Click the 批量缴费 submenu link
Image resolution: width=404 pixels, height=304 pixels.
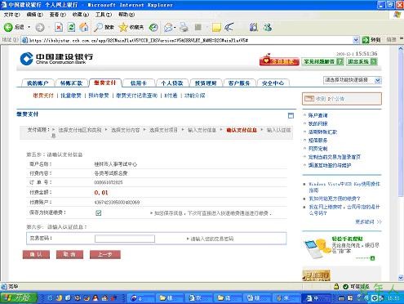click(71, 96)
